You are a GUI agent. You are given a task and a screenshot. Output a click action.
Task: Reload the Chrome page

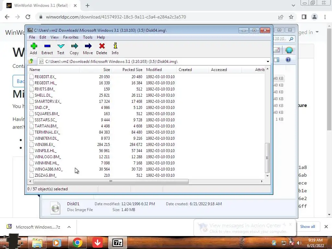(28, 17)
